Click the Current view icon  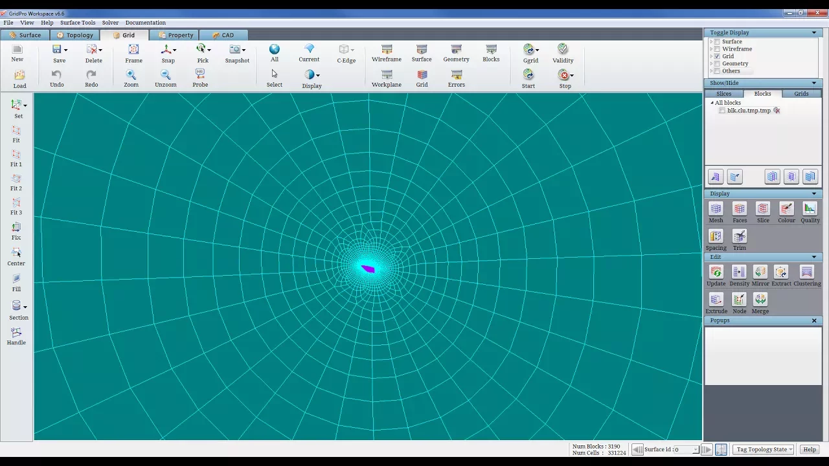pos(309,49)
